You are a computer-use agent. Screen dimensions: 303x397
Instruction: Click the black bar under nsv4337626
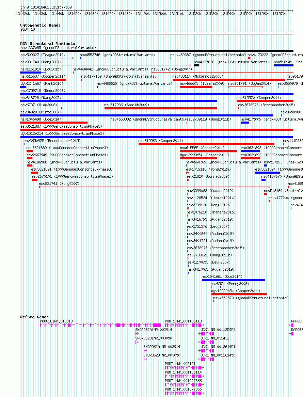tap(196, 65)
